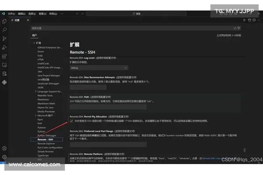
Task: Toggle Permit Pty Allocation checkbox
Action: click(x=71, y=121)
